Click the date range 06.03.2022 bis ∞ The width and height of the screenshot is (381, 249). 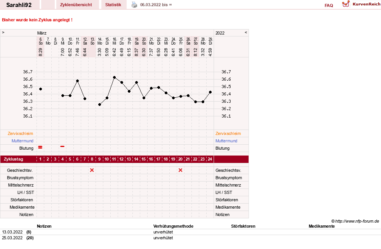(x=156, y=5)
